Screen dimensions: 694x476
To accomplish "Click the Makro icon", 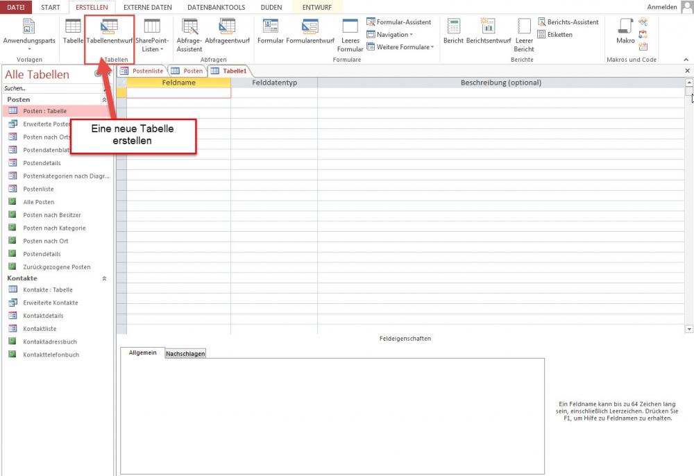I will tap(625, 31).
